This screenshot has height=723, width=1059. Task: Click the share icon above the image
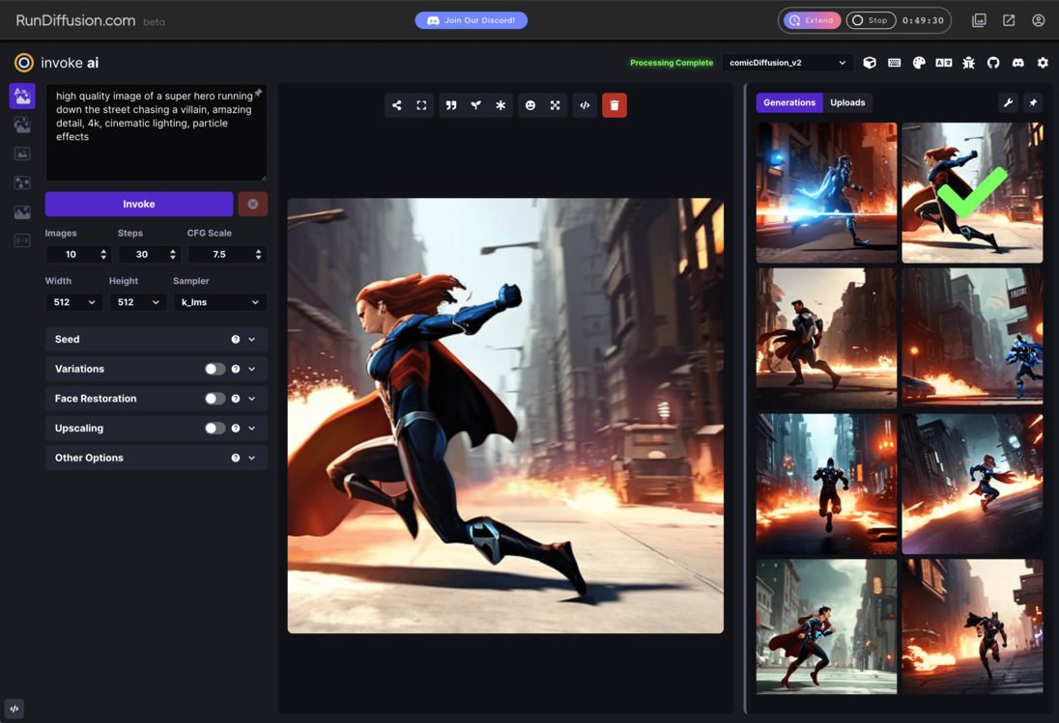(x=396, y=105)
